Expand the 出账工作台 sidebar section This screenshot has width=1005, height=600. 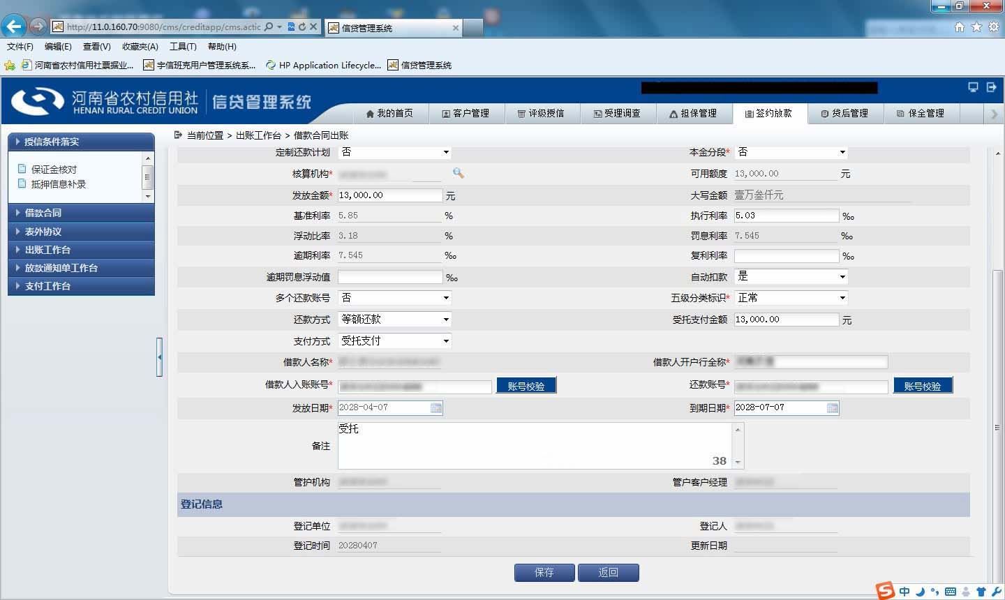click(x=81, y=250)
